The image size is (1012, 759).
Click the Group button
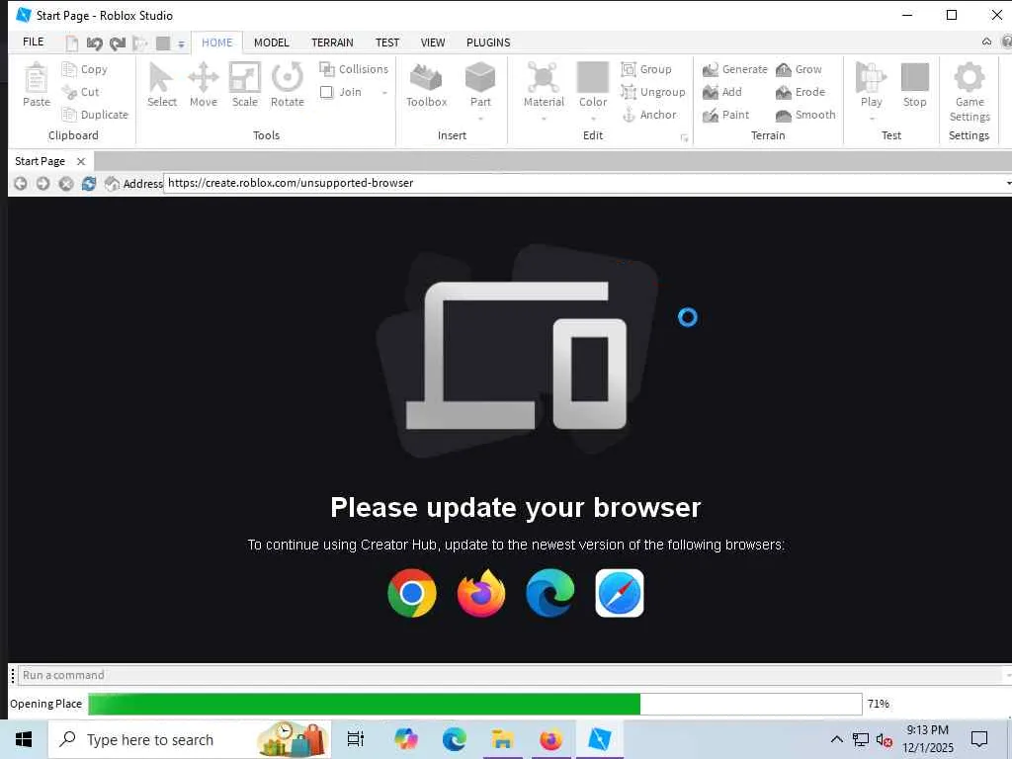tap(646, 69)
